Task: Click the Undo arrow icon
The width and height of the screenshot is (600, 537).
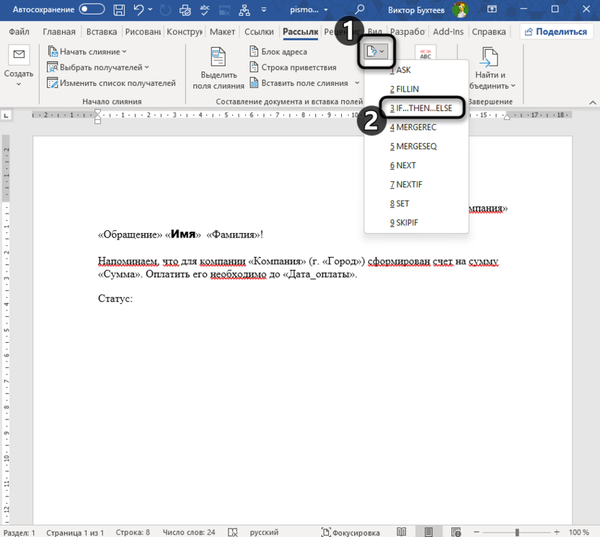Action: pyautogui.click(x=138, y=9)
